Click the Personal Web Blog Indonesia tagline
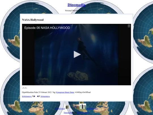The width and height of the screenshot is (153, 115). click(76, 11)
